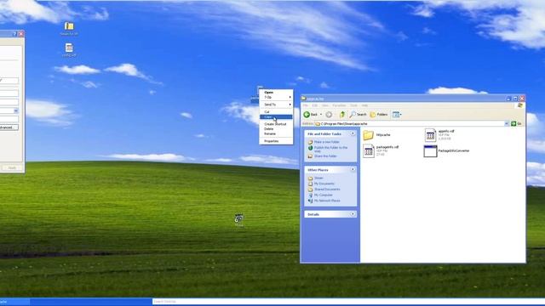Image resolution: width=545 pixels, height=306 pixels.
Task: Open the File menu in Explorer
Action: tap(306, 105)
